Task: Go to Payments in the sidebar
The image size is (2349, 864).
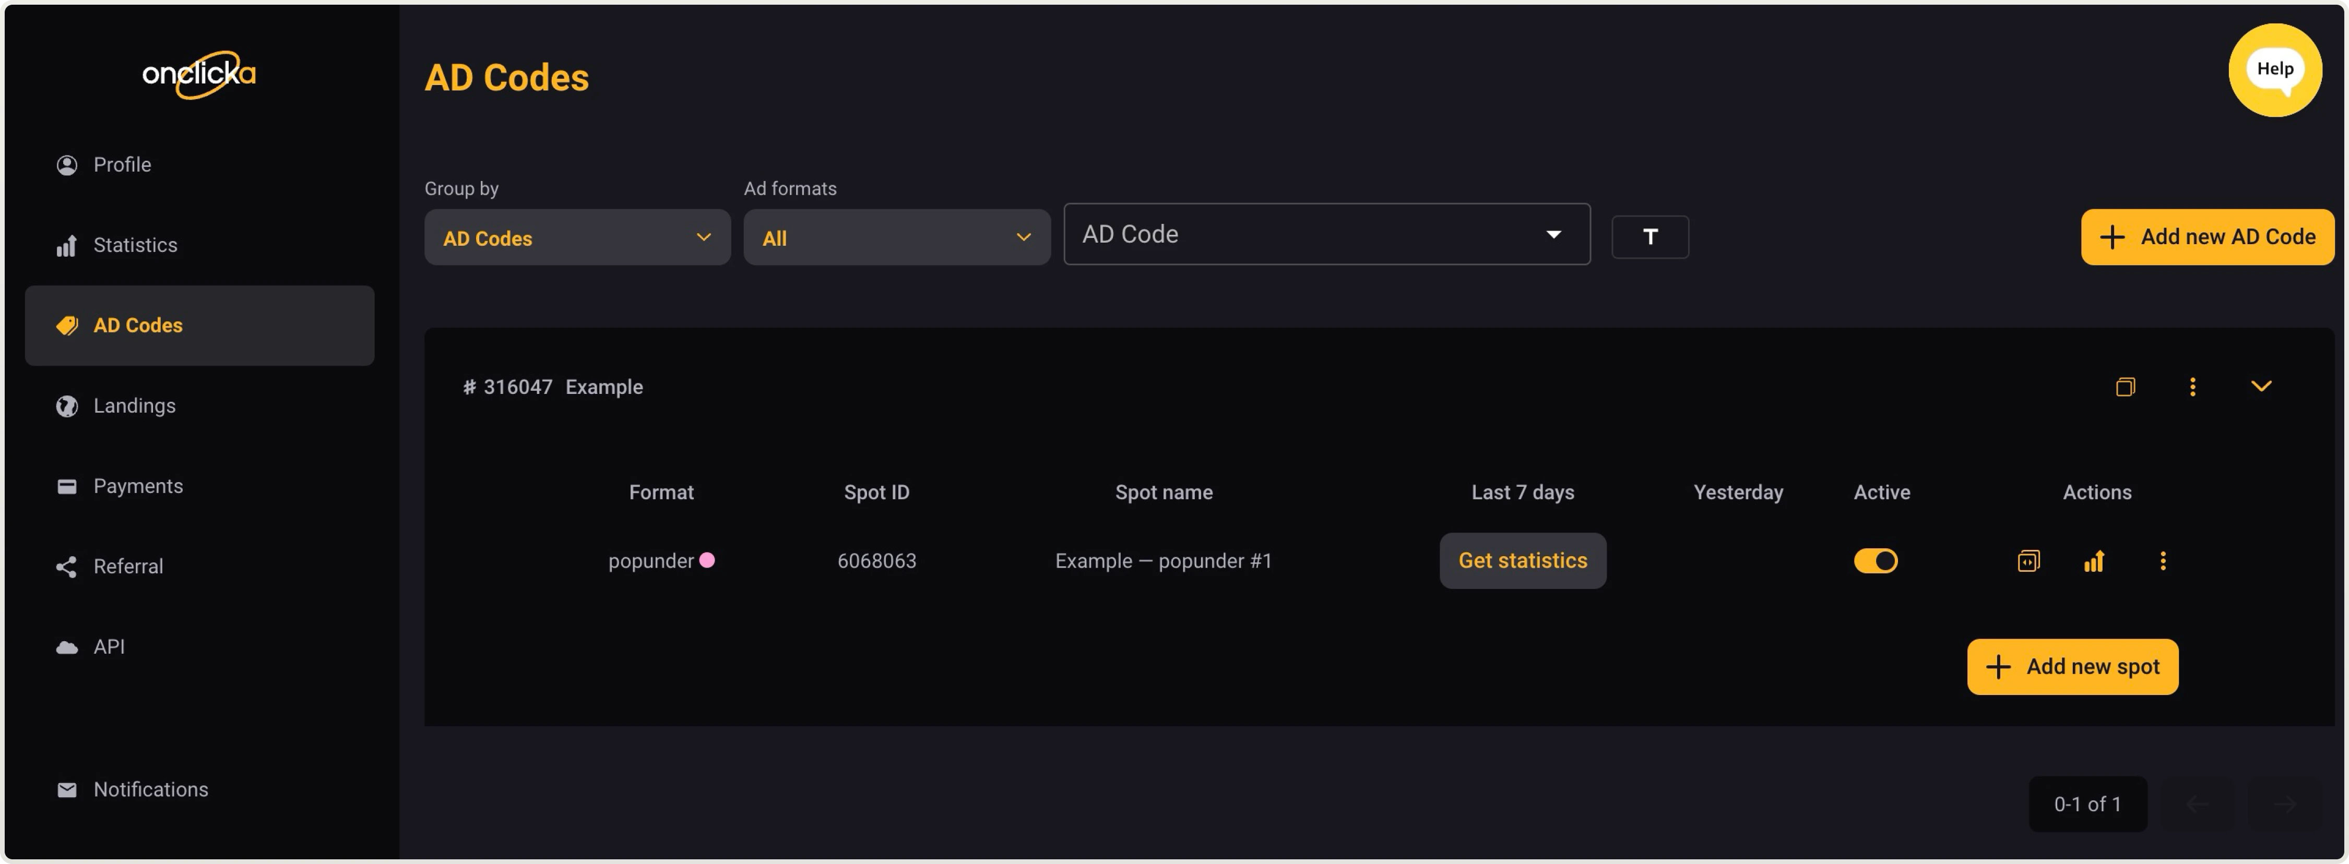Action: pyautogui.click(x=138, y=486)
